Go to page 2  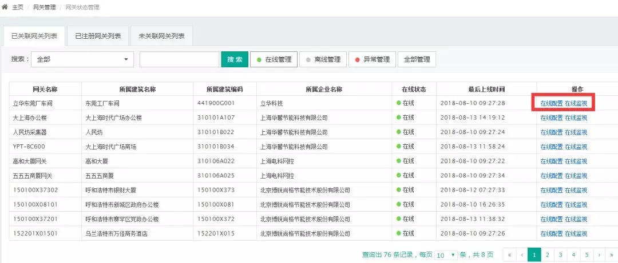[x=547, y=255]
